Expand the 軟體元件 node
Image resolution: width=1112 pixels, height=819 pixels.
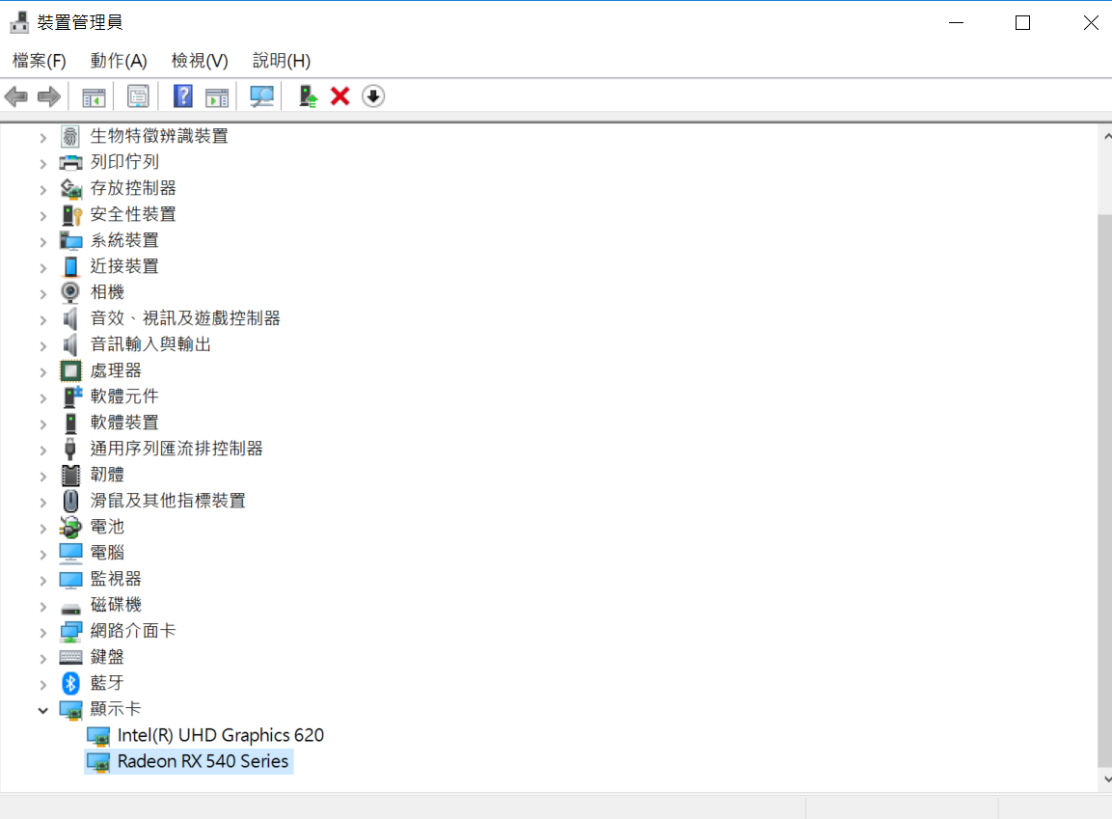[42, 397]
